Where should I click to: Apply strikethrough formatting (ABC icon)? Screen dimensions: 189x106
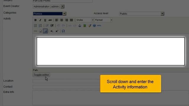(x=50, y=20)
